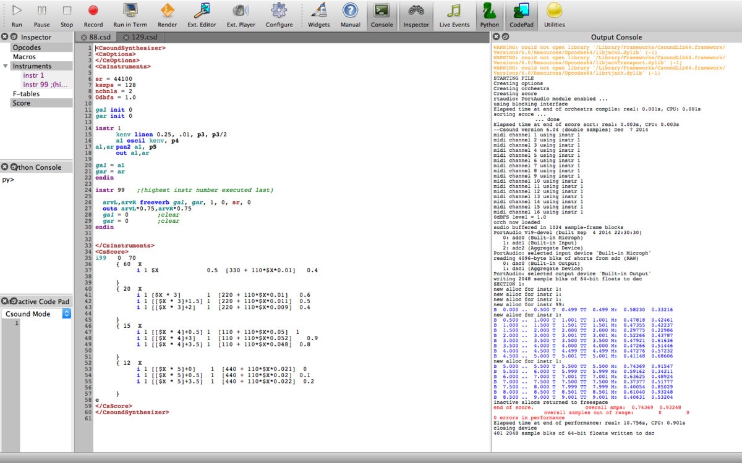Screen dimensions: 742x463
Task: Click the Python Console input prompt
Action: pos(37,180)
